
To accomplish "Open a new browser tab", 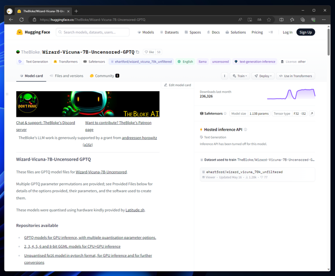I will (76, 11).
